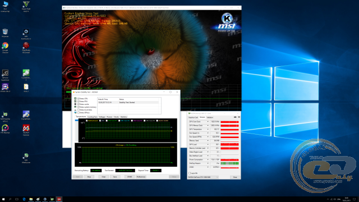Open the MSI Afterburner desktop shortcut
359x202 pixels.
point(26,48)
